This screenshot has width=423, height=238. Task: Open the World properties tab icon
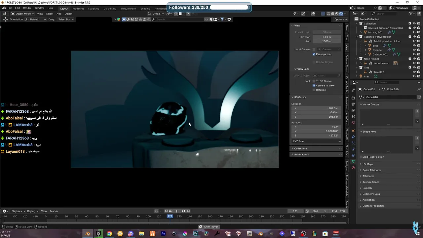(x=353, y=123)
